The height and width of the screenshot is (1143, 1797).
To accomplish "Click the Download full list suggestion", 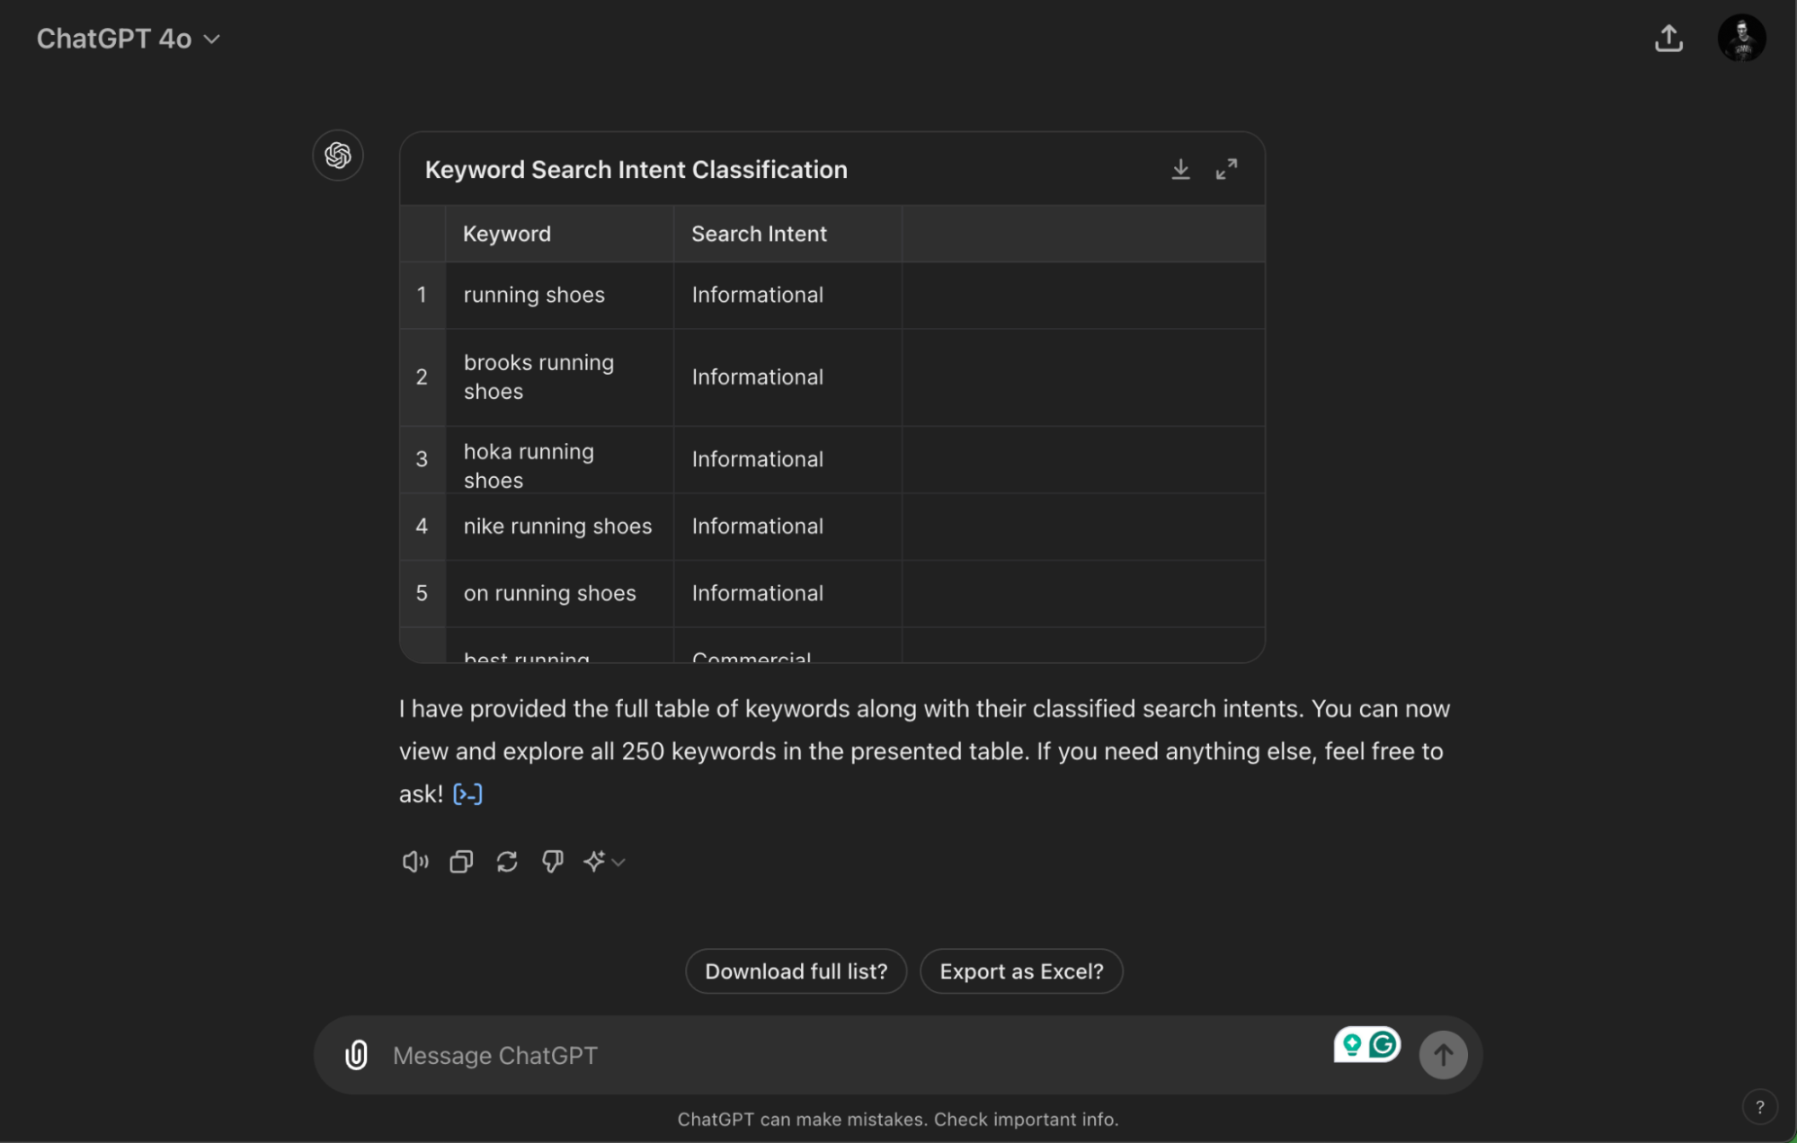I will (x=796, y=971).
